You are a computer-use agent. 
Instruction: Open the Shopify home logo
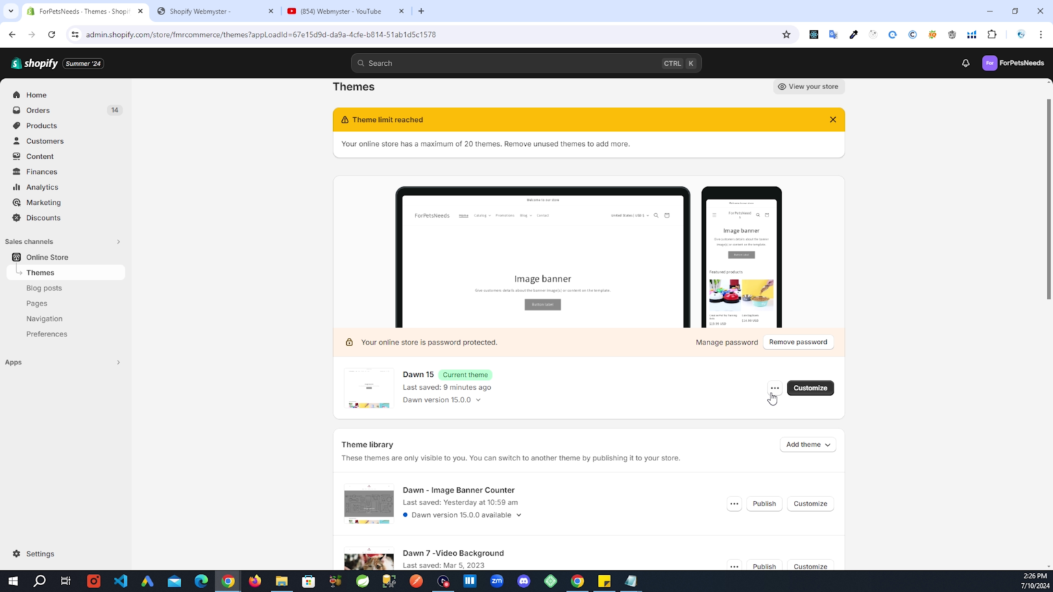click(x=34, y=63)
